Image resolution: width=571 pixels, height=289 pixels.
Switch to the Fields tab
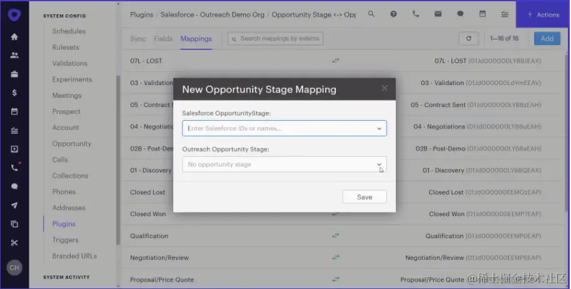[x=163, y=39]
